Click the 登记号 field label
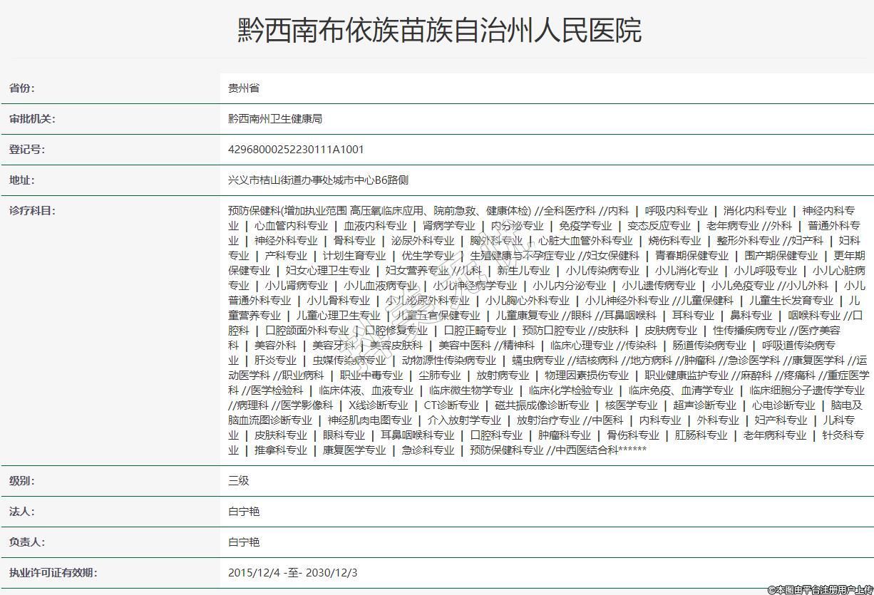This screenshot has width=874, height=595. tap(26, 150)
